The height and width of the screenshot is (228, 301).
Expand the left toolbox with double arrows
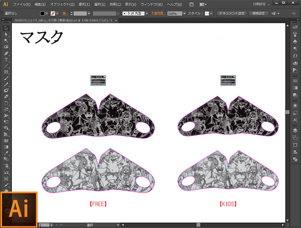pyautogui.click(x=3, y=20)
